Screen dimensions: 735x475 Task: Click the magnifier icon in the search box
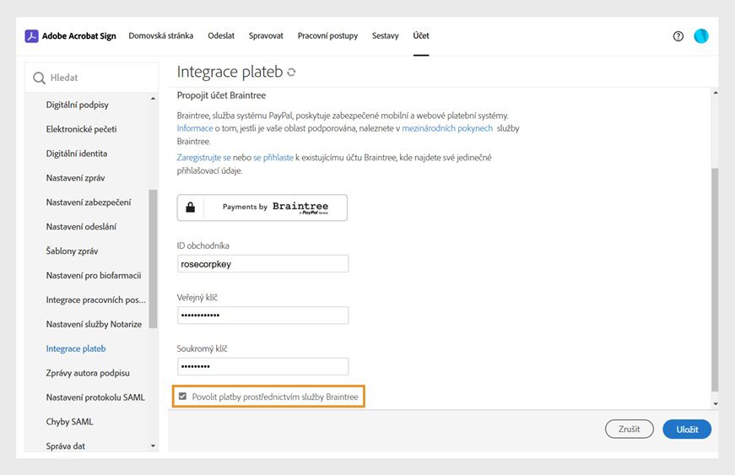39,78
